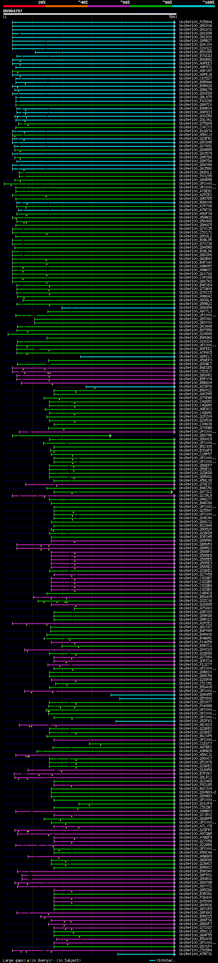Open hit UniRef100_Q41671

click(195, 29)
